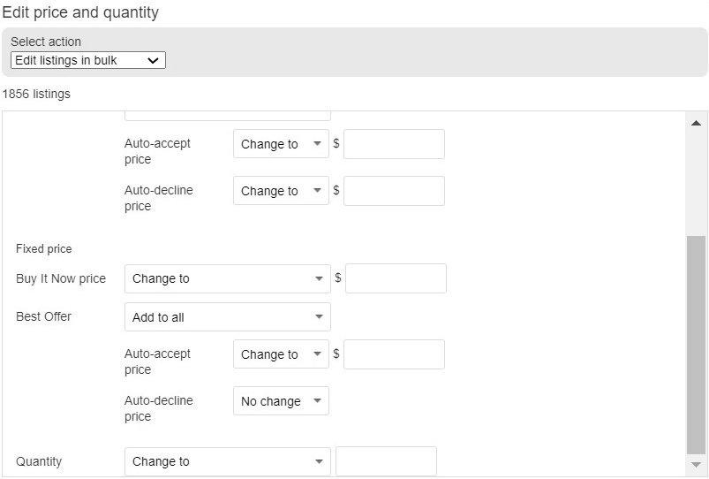Open Fixed price Auto-accept 'Change to' dropdown

pos(281,354)
